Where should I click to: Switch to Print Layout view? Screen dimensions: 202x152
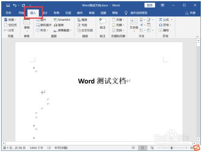[x=143, y=148]
